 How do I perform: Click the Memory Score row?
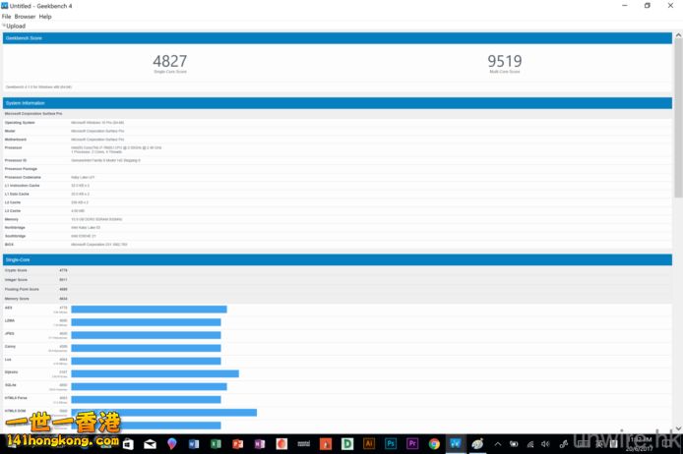[338, 299]
